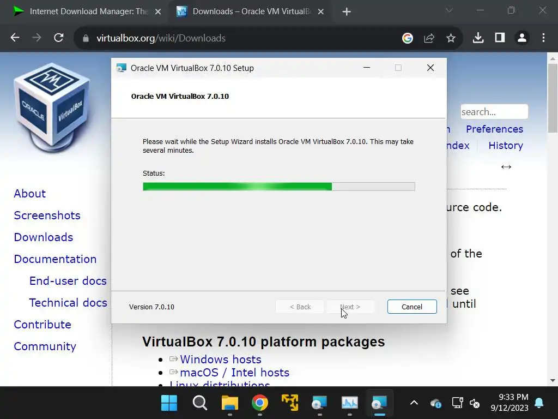This screenshot has width=558, height=419.
Task: Switch to Chrome from taskbar
Action: tap(260, 403)
